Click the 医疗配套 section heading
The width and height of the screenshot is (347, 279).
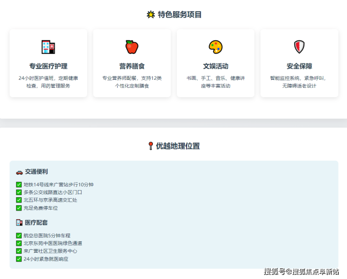click(36, 223)
